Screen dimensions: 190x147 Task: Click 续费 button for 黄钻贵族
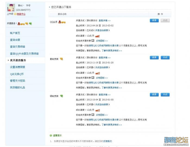[x=154, y=57]
